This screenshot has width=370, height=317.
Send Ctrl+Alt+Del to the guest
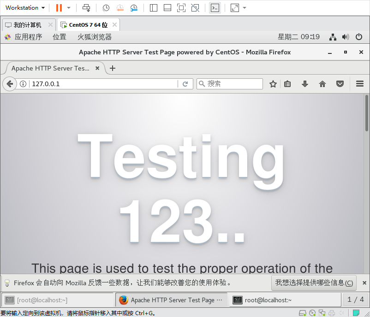86,8
